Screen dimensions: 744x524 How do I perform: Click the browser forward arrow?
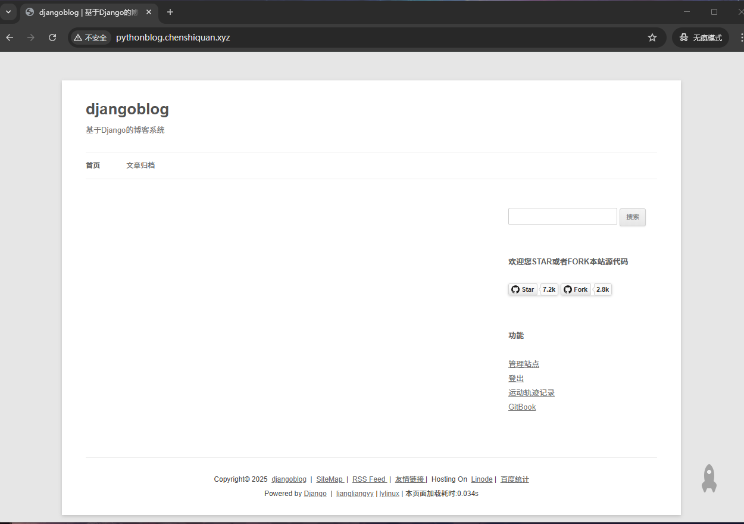coord(31,38)
